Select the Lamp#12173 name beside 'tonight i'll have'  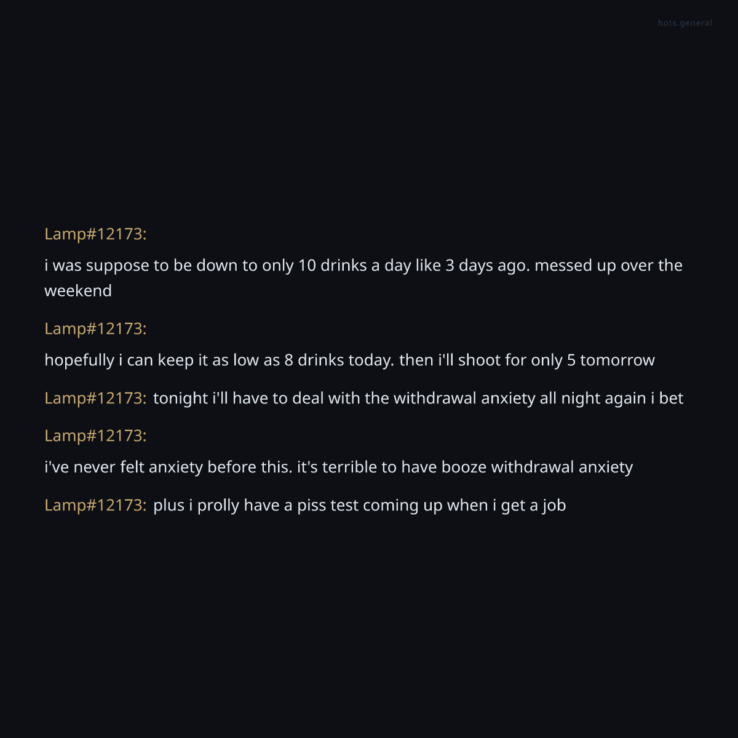(95, 399)
